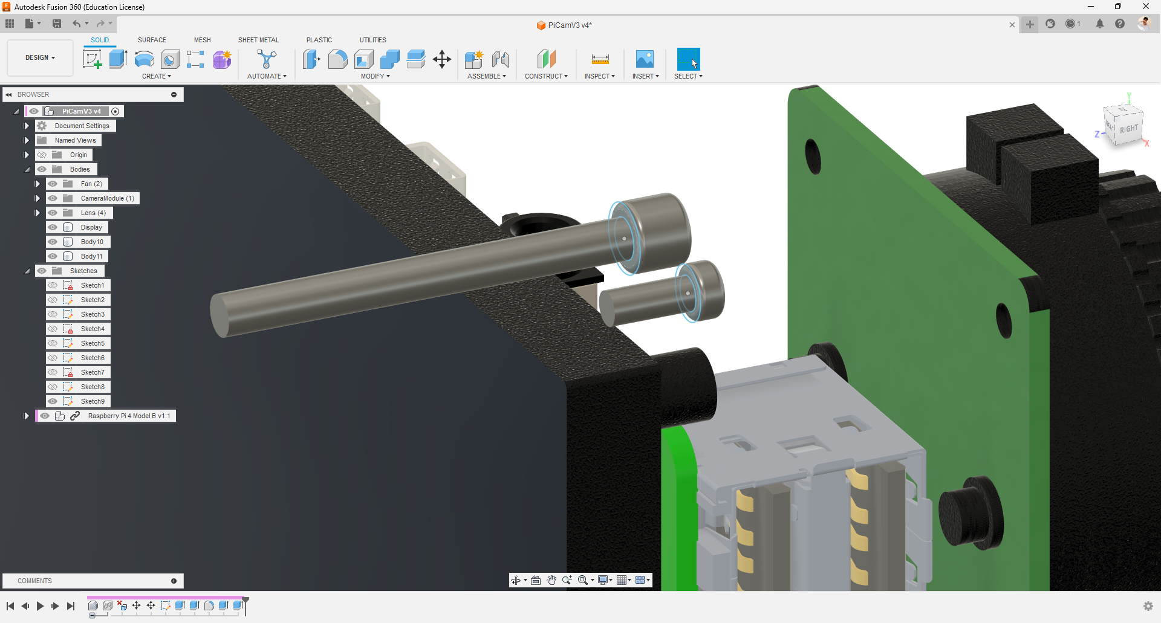Open the purple Create Form tool

click(x=222, y=59)
